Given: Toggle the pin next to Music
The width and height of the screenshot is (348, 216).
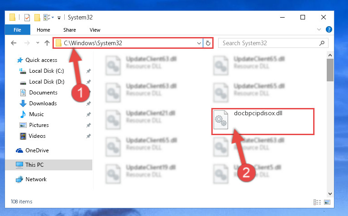Looking at the screenshot, I should coord(89,114).
